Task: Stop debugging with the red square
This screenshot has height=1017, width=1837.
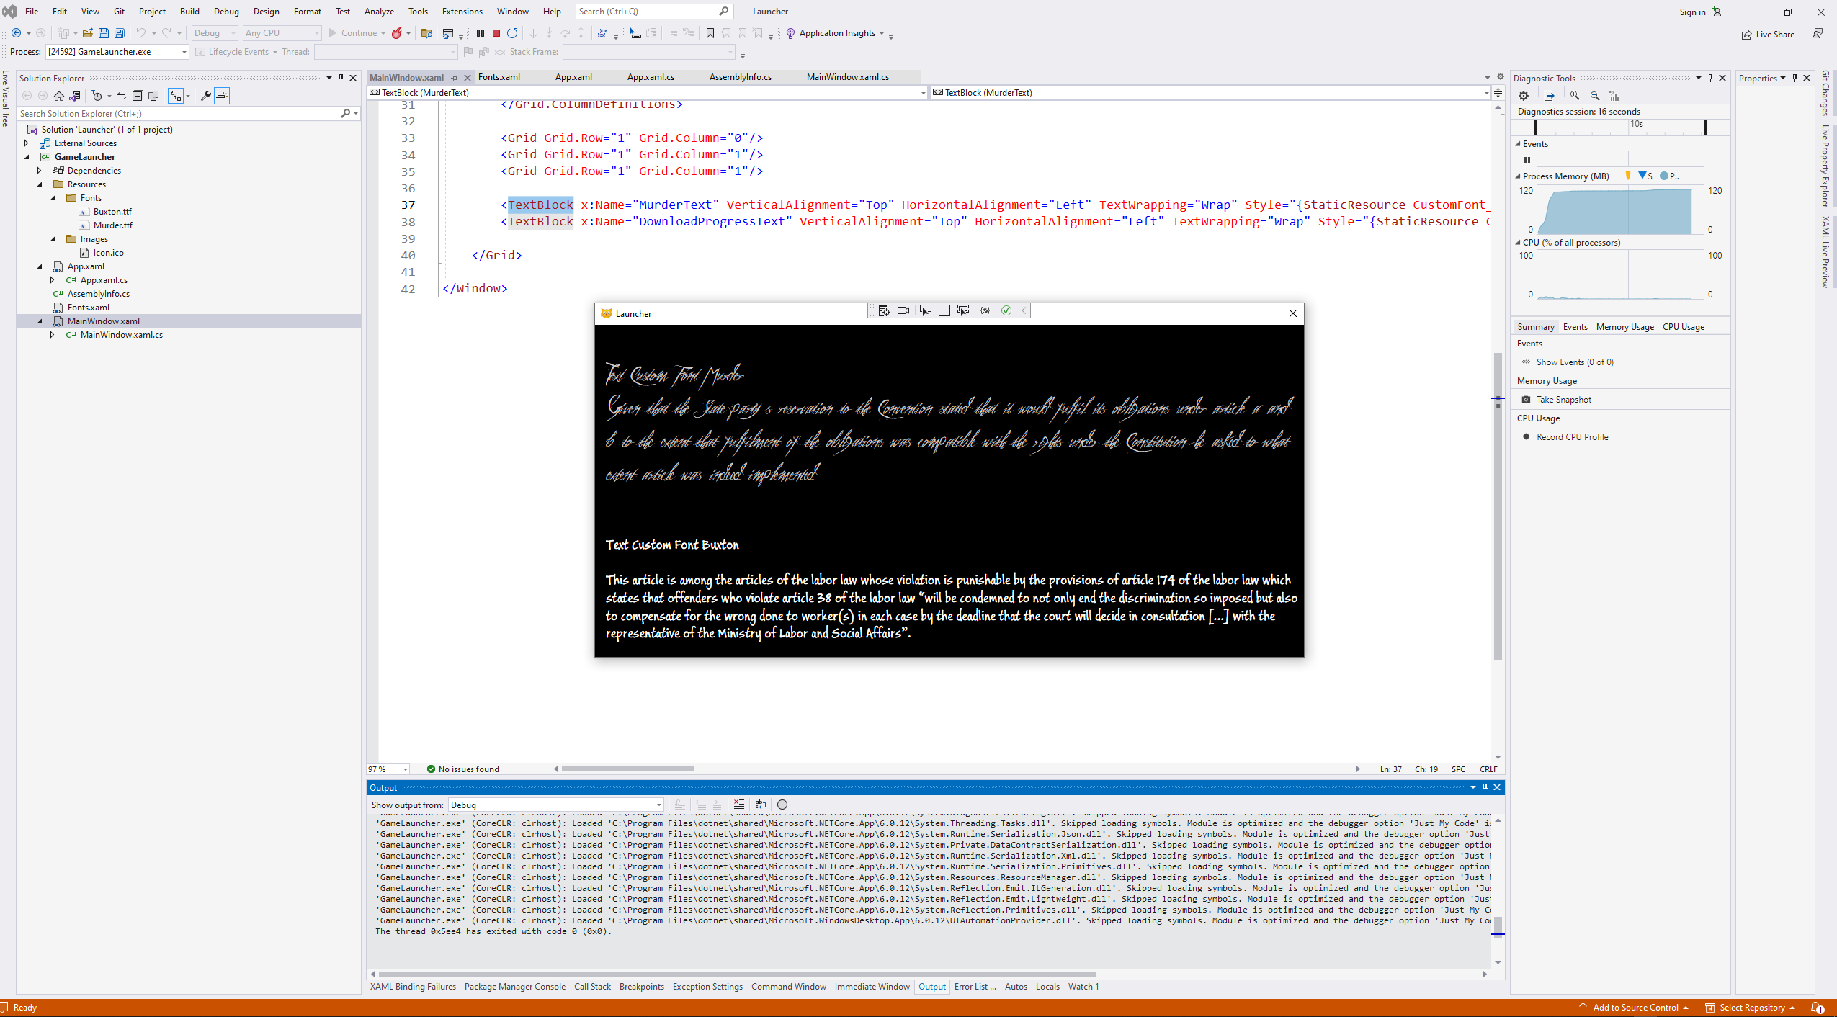Action: click(496, 33)
